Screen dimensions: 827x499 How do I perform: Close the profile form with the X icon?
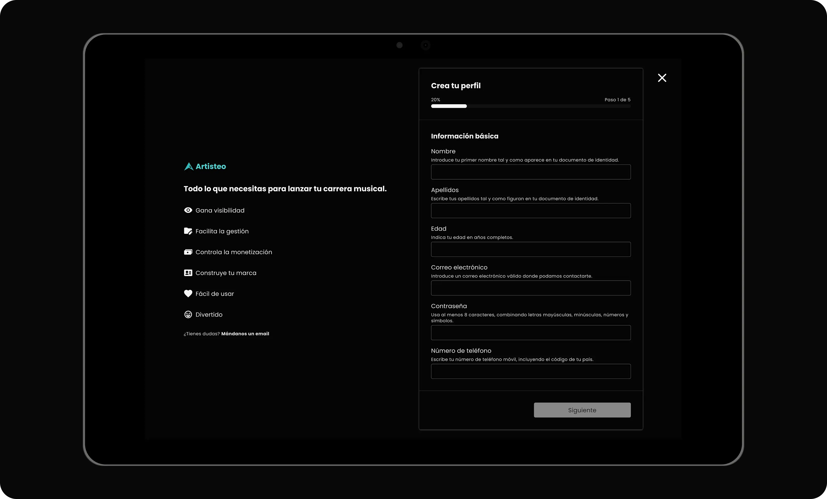(662, 78)
